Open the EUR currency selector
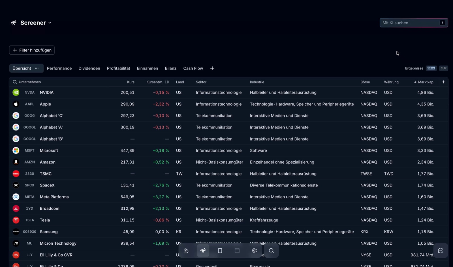This screenshot has height=267, width=453. coord(444,68)
